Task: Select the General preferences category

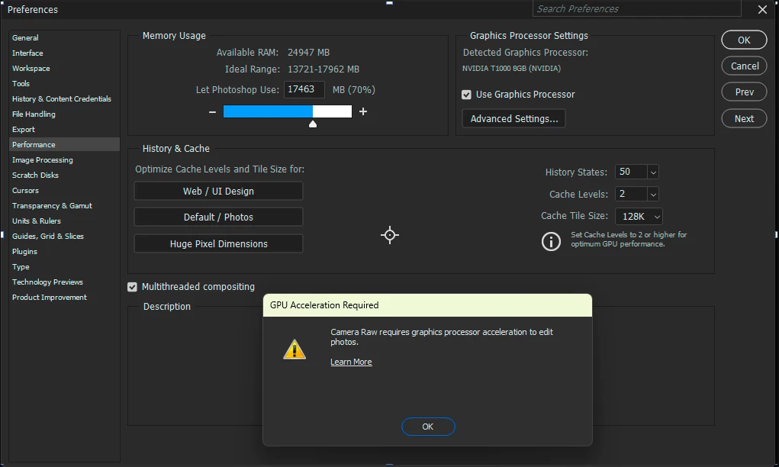Action: click(25, 37)
